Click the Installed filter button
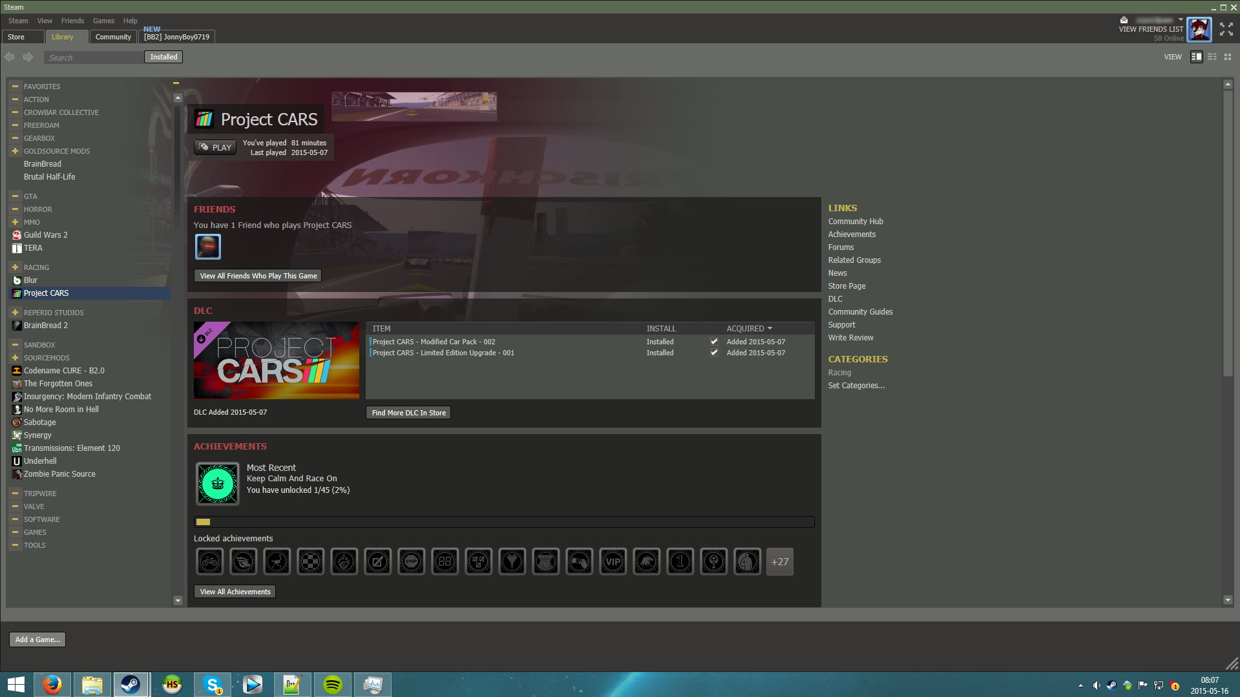The image size is (1240, 697). pos(163,57)
